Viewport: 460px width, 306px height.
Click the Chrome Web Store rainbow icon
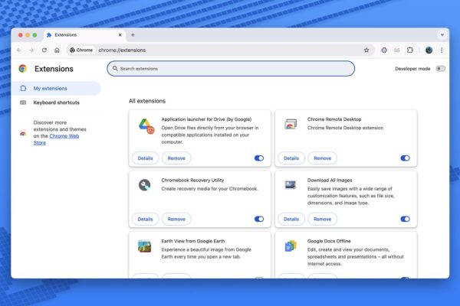23,133
